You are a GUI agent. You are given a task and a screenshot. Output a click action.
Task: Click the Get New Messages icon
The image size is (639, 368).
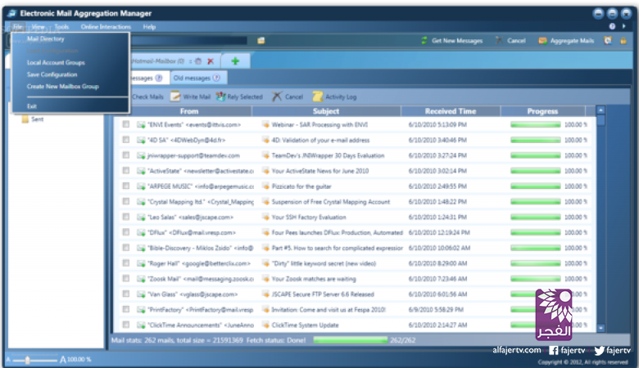[x=424, y=40]
